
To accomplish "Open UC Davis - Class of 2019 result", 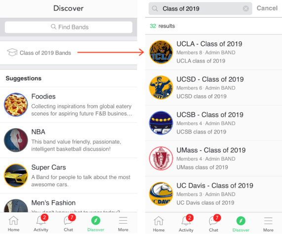I will 213,194.
